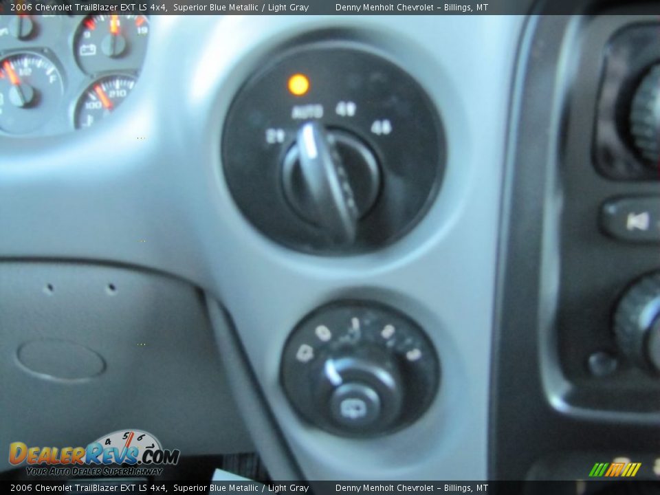Viewport: 660px width, 495px height.
Task: Select the 4-wheel-drive high marking beside AUTO
Action: tap(346, 109)
